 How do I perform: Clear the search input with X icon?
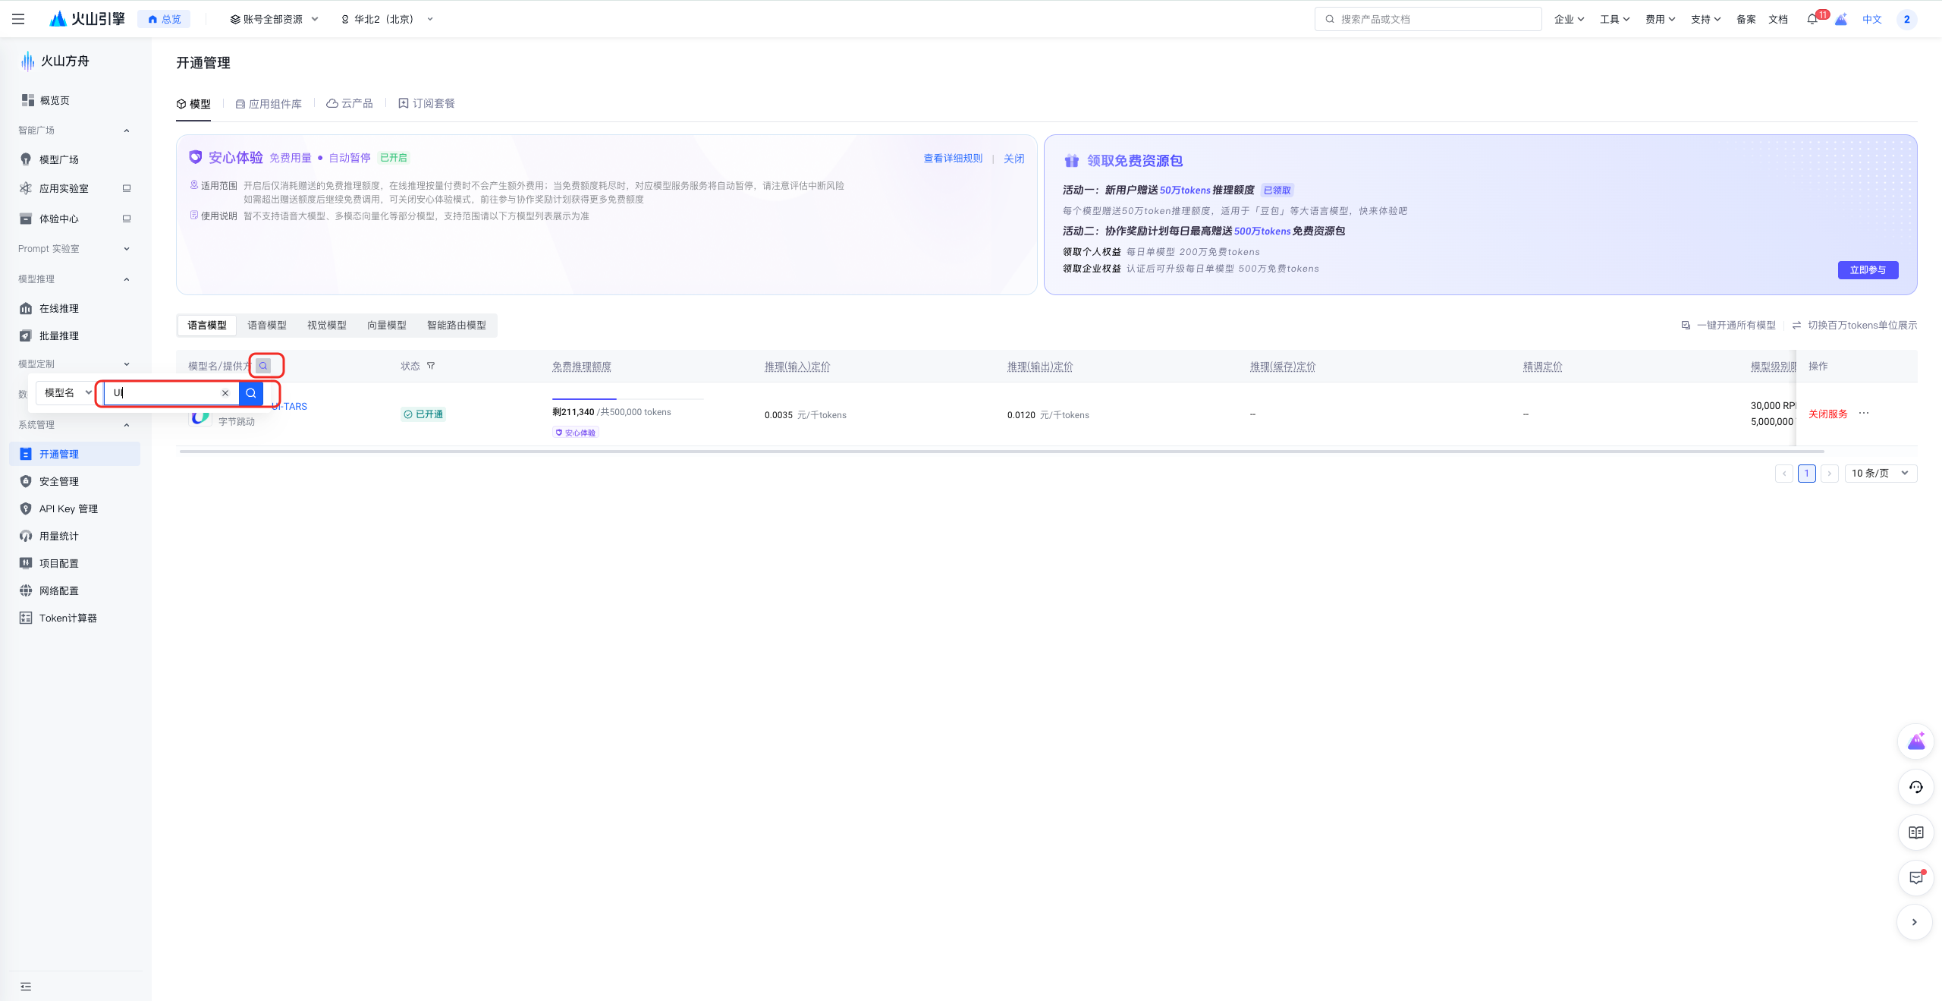[x=225, y=393]
